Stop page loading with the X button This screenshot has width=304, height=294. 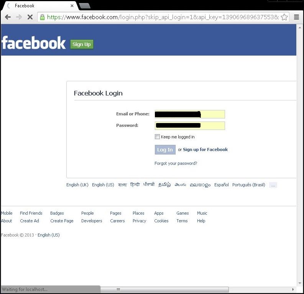coord(30,17)
